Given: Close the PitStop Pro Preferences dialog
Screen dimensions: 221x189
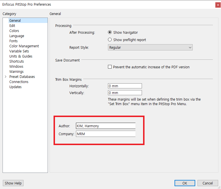Looking at the screenshot, I should 217,5.
